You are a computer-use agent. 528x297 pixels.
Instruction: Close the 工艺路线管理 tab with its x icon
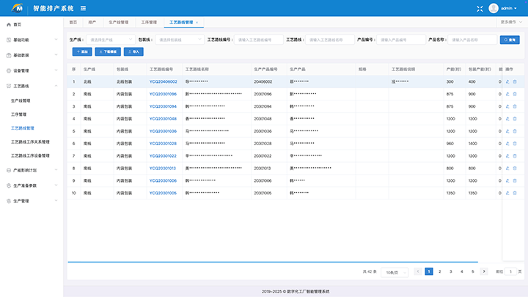[197, 23]
